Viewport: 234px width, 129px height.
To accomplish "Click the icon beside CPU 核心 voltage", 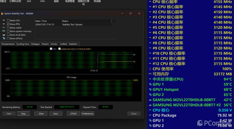I will pyautogui.click(x=150, y=110).
